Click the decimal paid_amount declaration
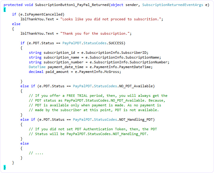This screenshot has height=173, width=214. click(75, 72)
